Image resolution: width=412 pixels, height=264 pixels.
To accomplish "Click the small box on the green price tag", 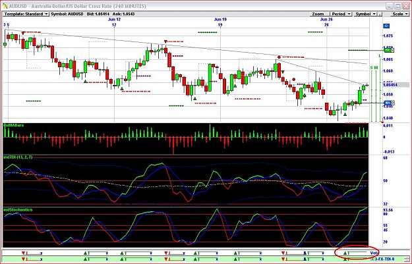I will [392, 50].
